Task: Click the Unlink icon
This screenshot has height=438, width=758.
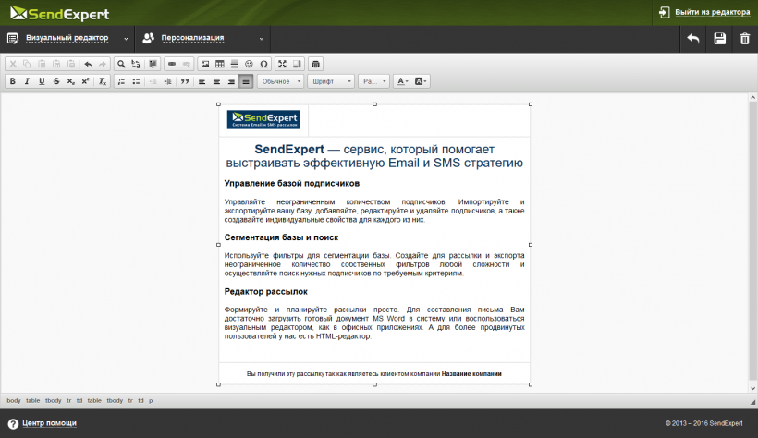Action: 186,64
